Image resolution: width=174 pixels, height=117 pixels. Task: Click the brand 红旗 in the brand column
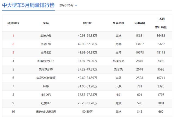pos(119,103)
